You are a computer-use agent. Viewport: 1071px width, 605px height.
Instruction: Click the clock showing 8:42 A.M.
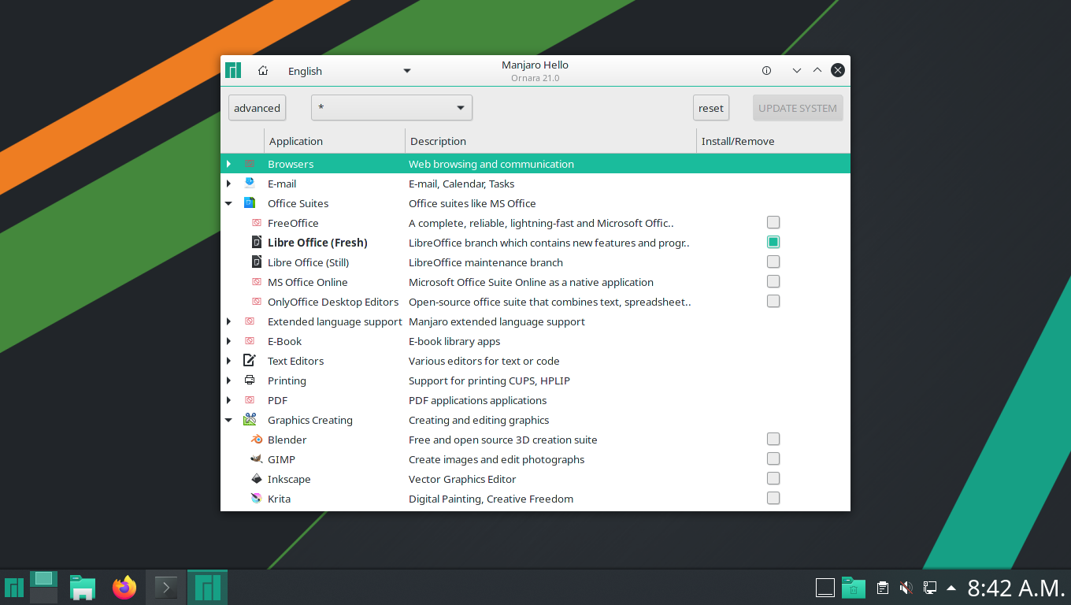1016,588
